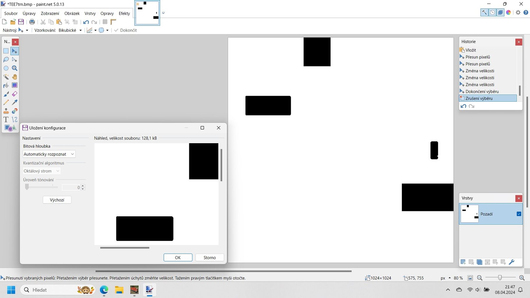Viewport: 530px width, 298px height.
Task: Select the Clone Stamp tool
Action: [6, 111]
